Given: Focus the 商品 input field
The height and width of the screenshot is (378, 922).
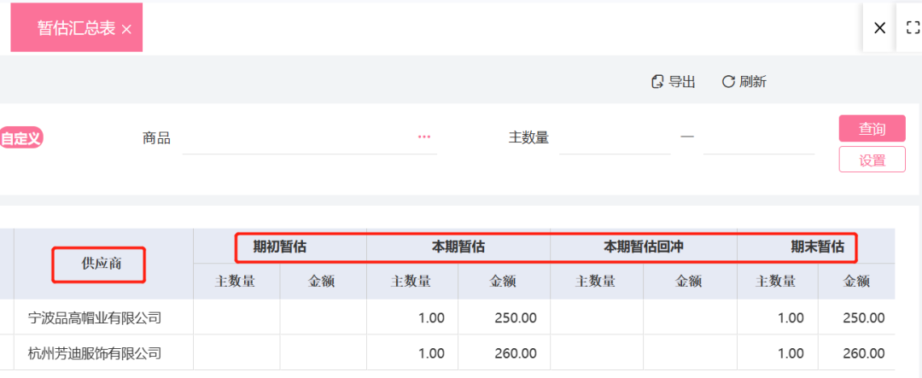Looking at the screenshot, I should click(x=309, y=139).
